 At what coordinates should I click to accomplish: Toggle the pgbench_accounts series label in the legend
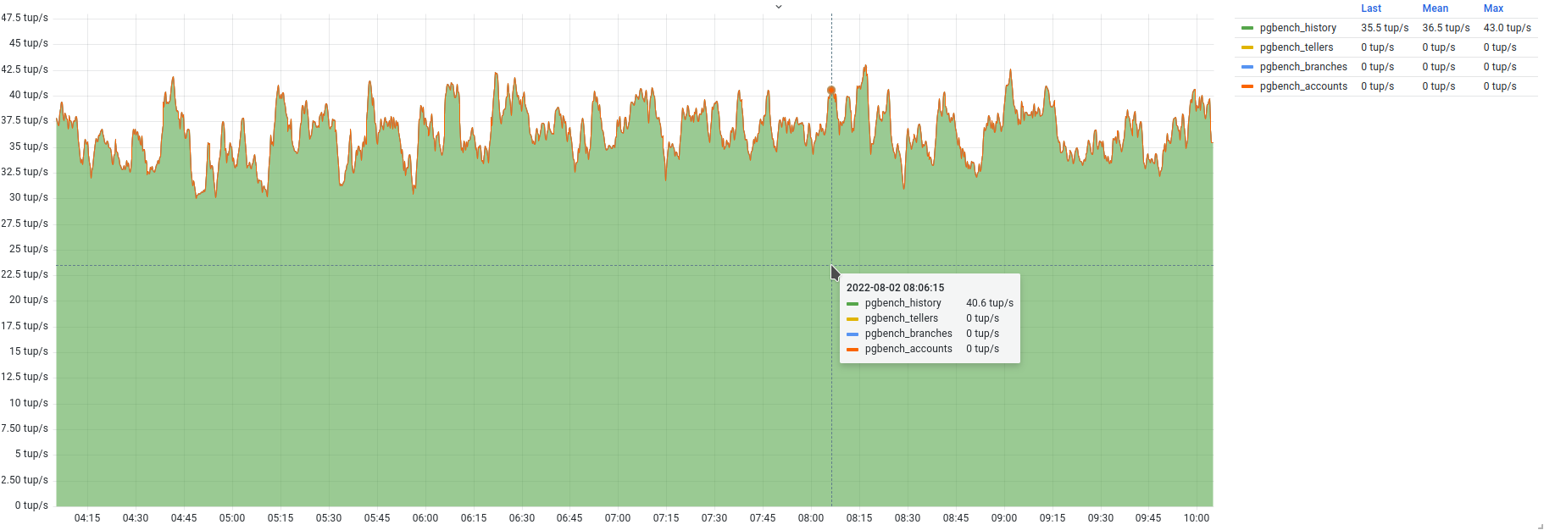point(1303,86)
